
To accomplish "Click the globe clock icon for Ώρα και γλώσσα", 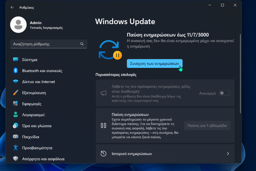I will (x=16, y=125).
